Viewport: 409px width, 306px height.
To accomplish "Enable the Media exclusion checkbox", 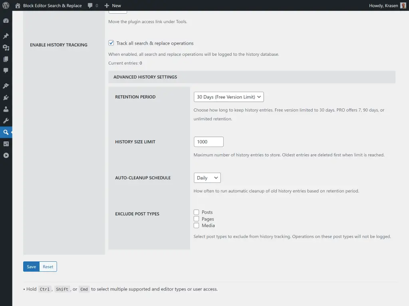I will [x=196, y=225].
